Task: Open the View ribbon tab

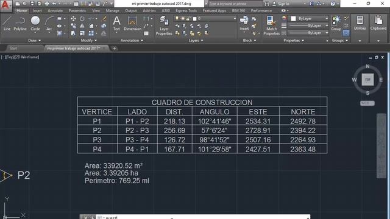Action: pos(96,11)
